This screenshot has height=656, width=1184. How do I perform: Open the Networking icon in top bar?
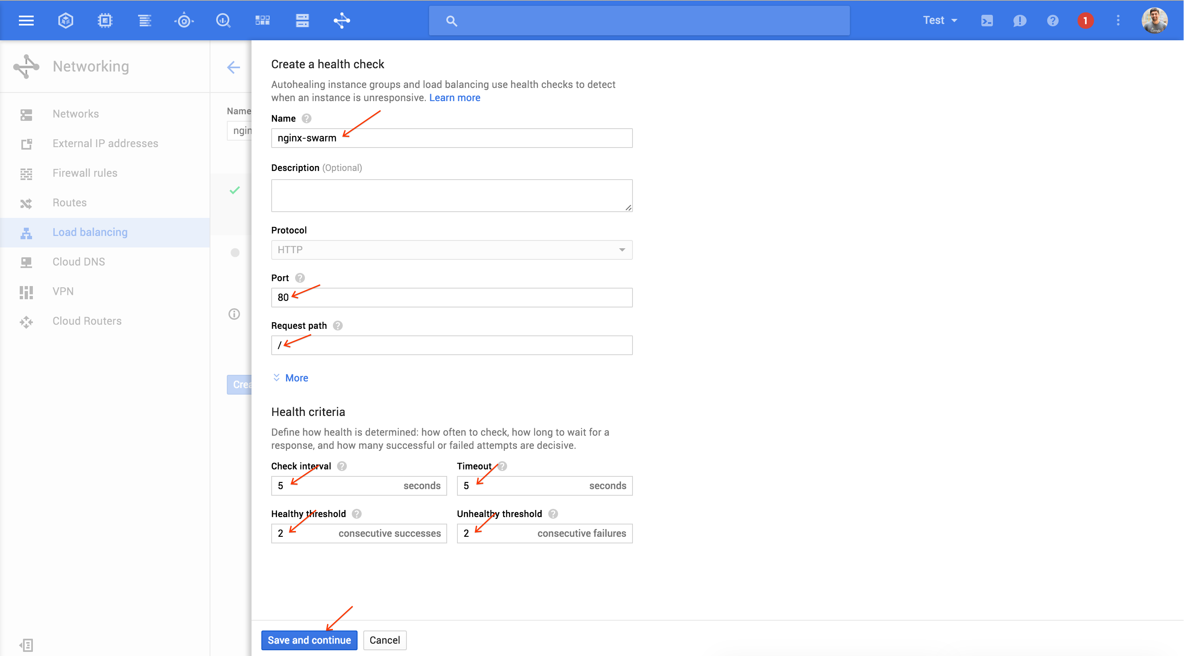pos(342,21)
